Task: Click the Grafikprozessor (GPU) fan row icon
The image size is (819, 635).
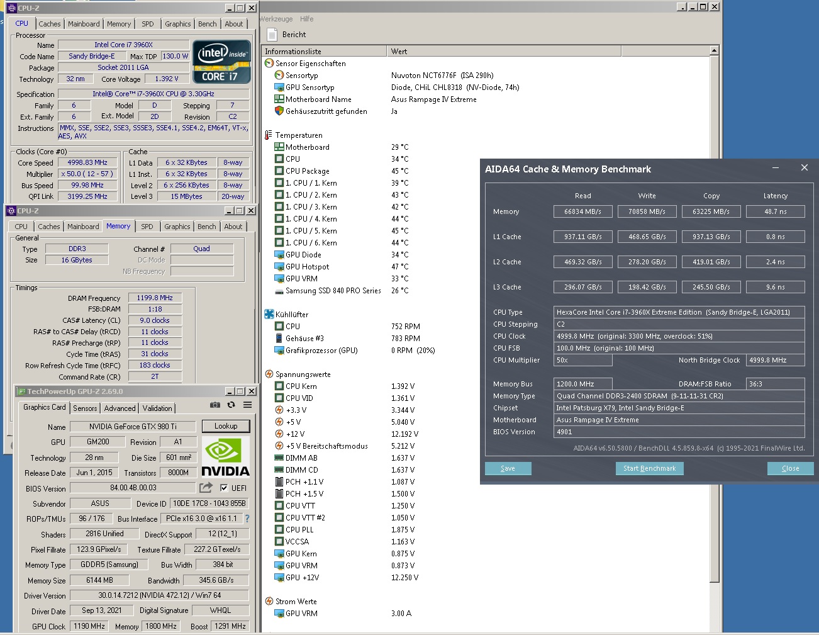Action: (279, 351)
